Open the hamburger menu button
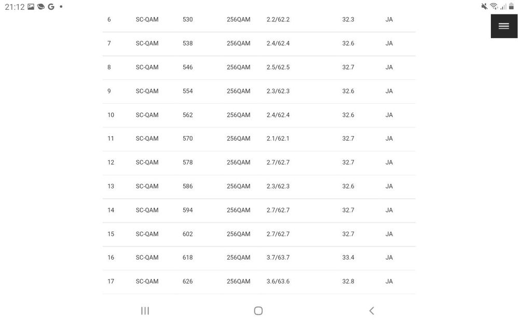Image resolution: width=518 pixels, height=324 pixels. [x=503, y=26]
